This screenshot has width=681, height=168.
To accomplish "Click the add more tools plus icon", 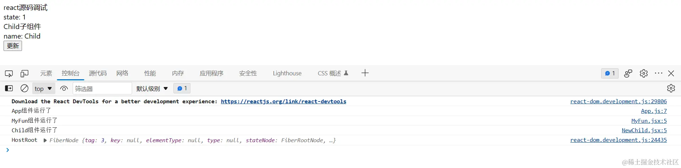I will (365, 73).
